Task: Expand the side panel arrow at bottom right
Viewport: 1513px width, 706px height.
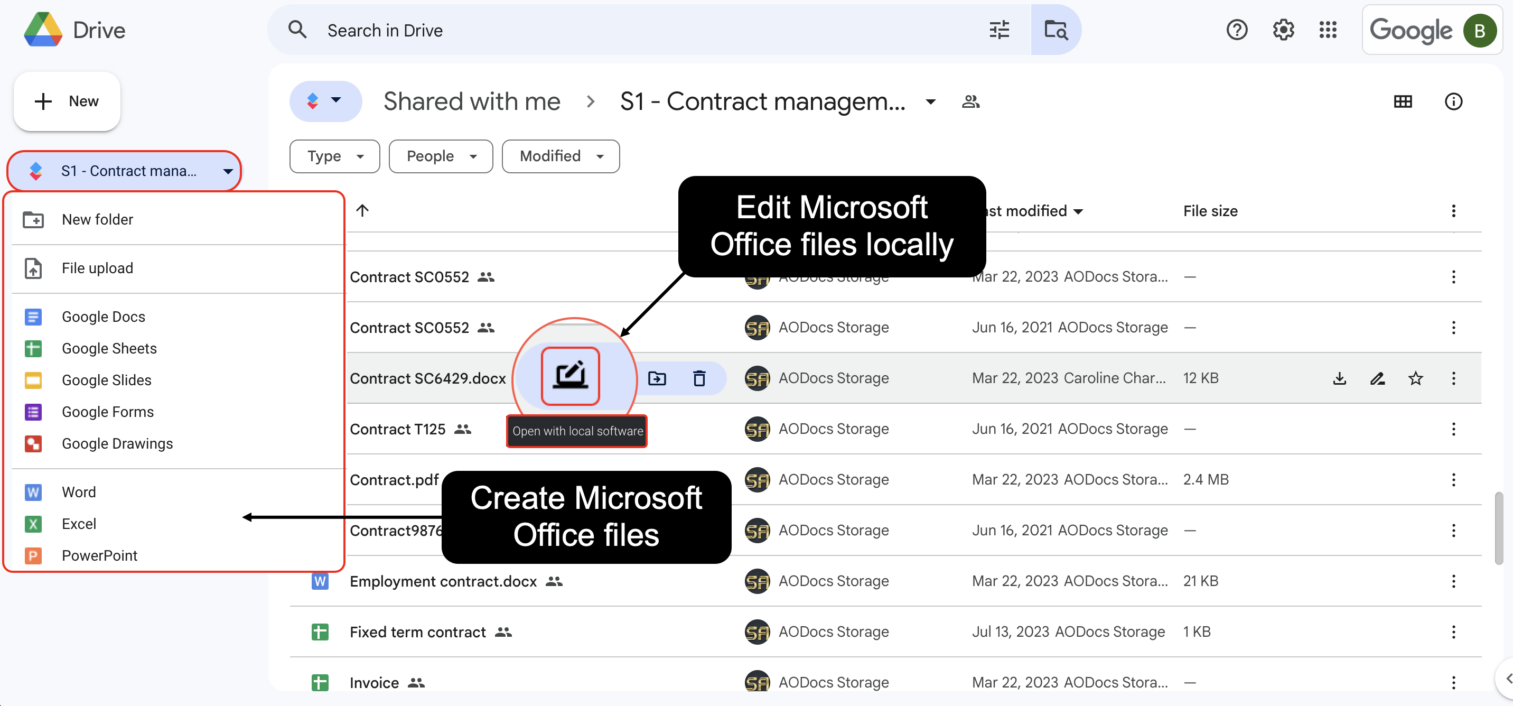Action: tap(1507, 679)
